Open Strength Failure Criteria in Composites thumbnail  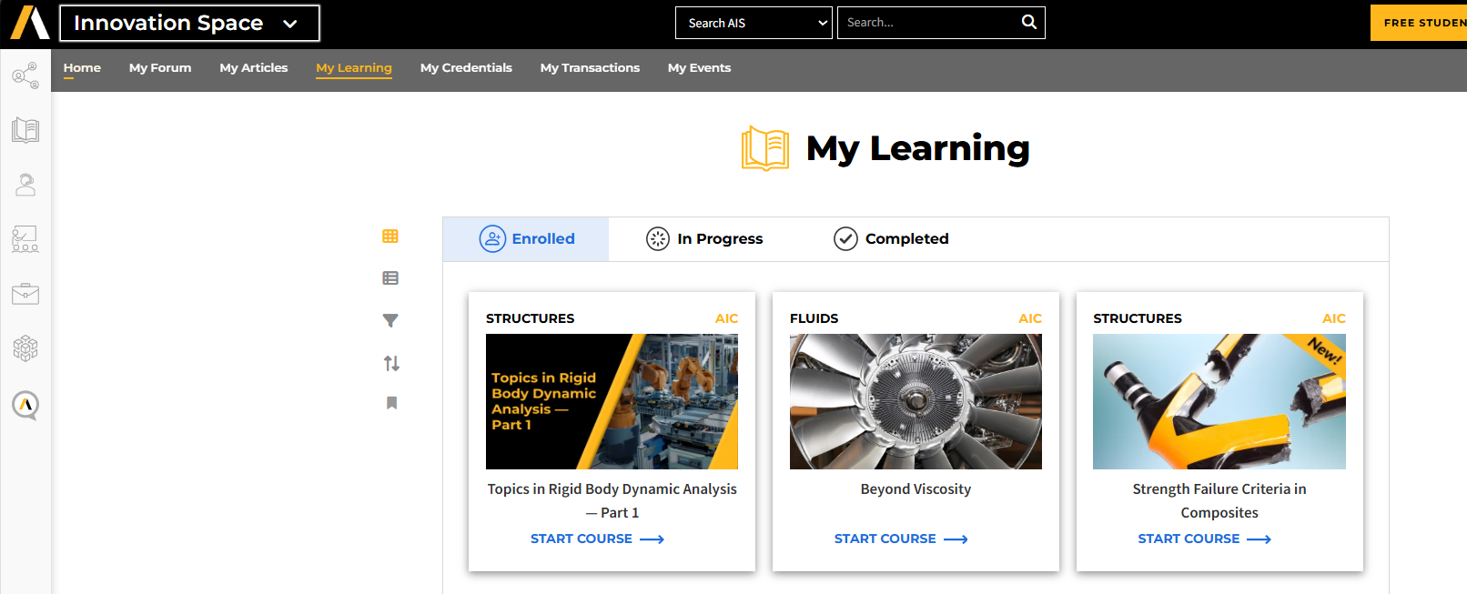1219,401
